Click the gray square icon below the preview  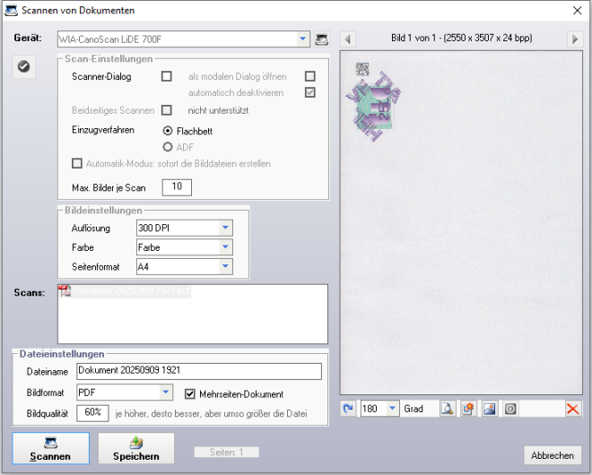click(x=509, y=409)
